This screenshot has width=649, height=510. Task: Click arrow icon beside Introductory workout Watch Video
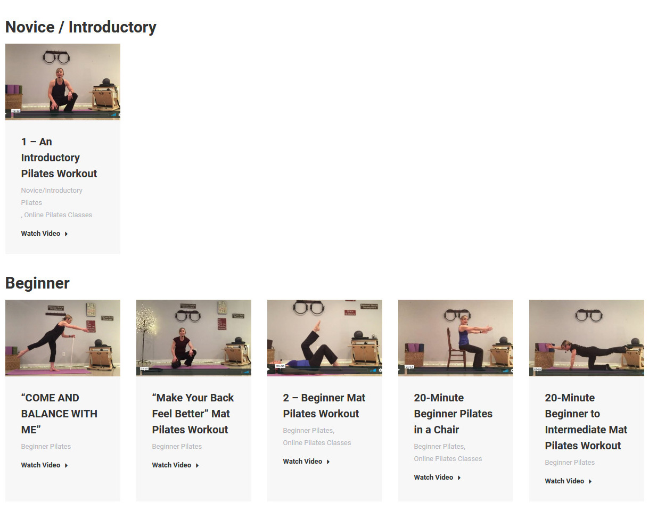tap(66, 234)
